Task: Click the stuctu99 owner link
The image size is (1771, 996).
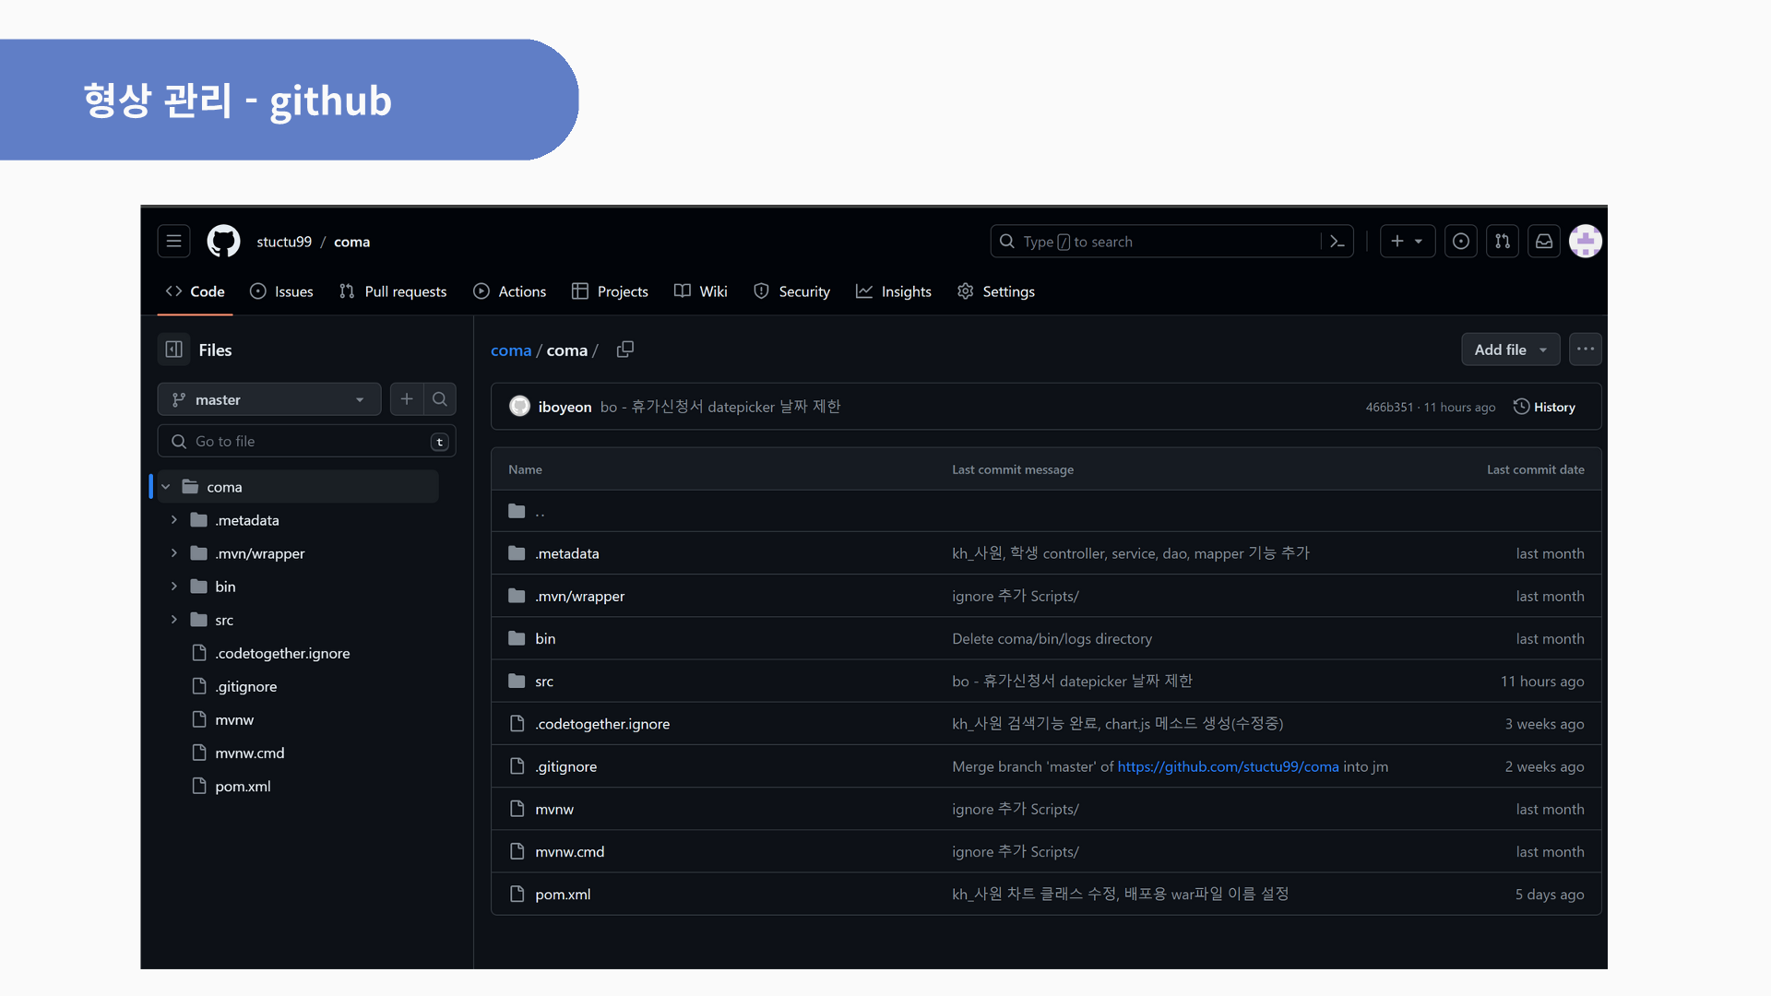Action: tap(284, 242)
